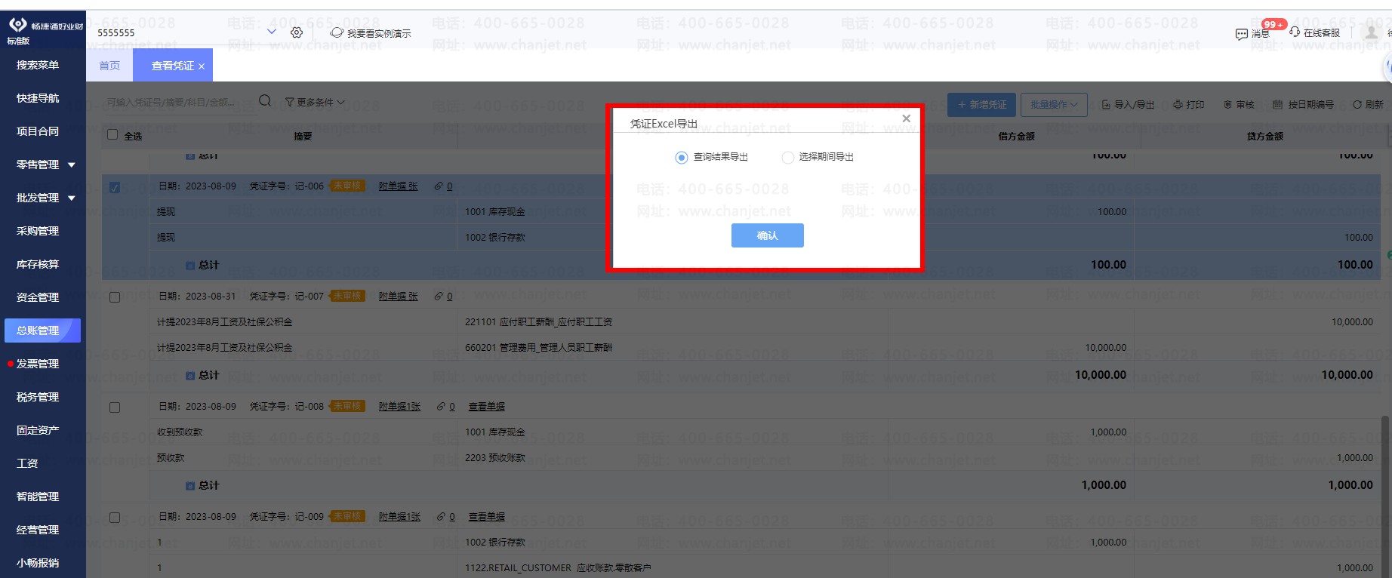Open 资金管理 in the sidebar
1392x578 pixels.
click(38, 297)
